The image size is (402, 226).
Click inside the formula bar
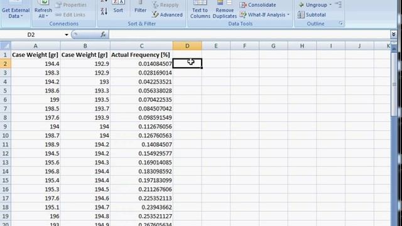click(x=249, y=35)
